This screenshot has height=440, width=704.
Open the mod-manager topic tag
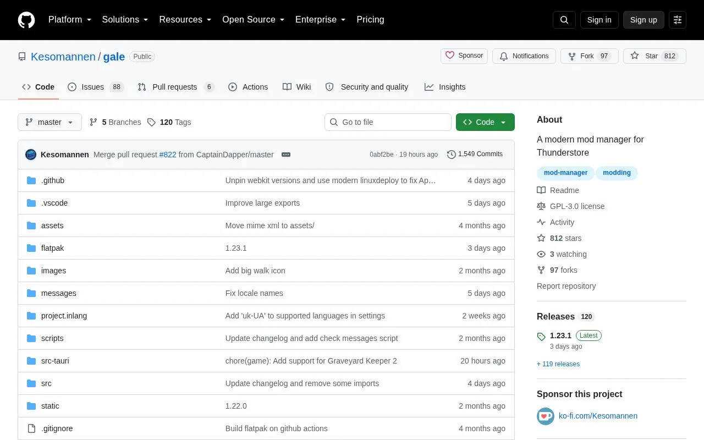tap(565, 173)
